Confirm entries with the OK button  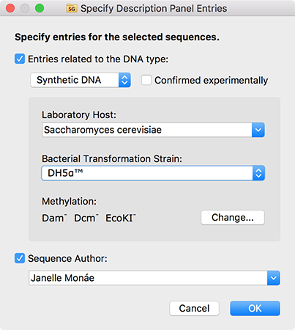255,308
